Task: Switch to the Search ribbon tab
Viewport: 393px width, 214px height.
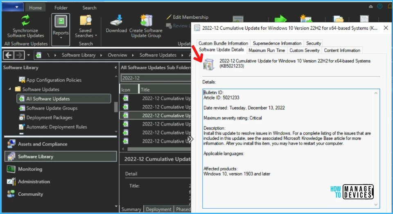Action: [x=89, y=8]
